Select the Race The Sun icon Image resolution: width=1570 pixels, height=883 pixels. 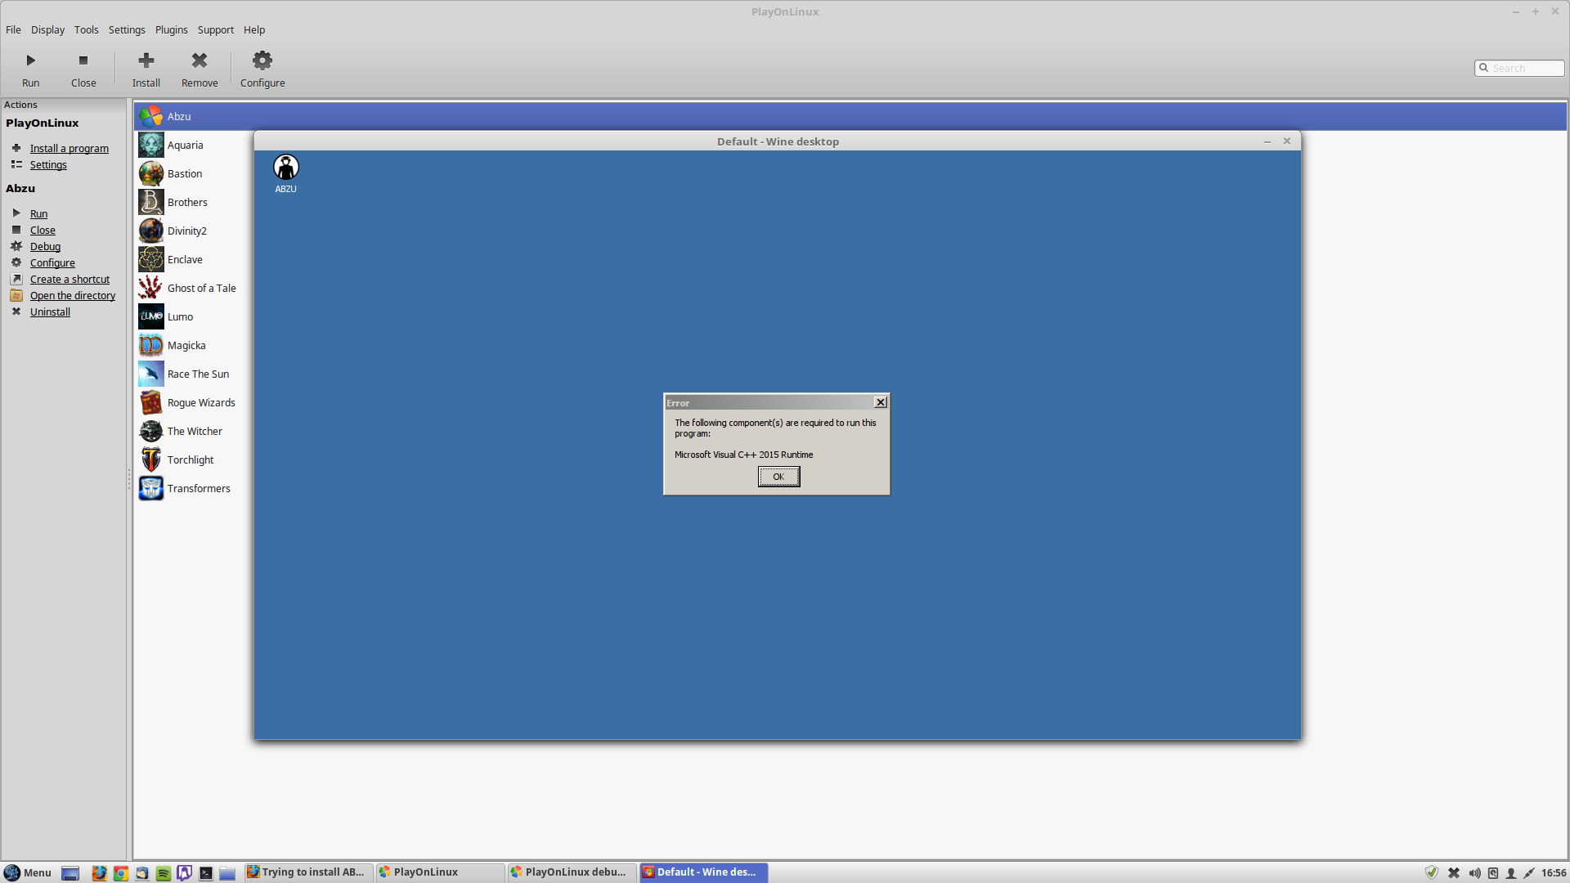pos(151,374)
